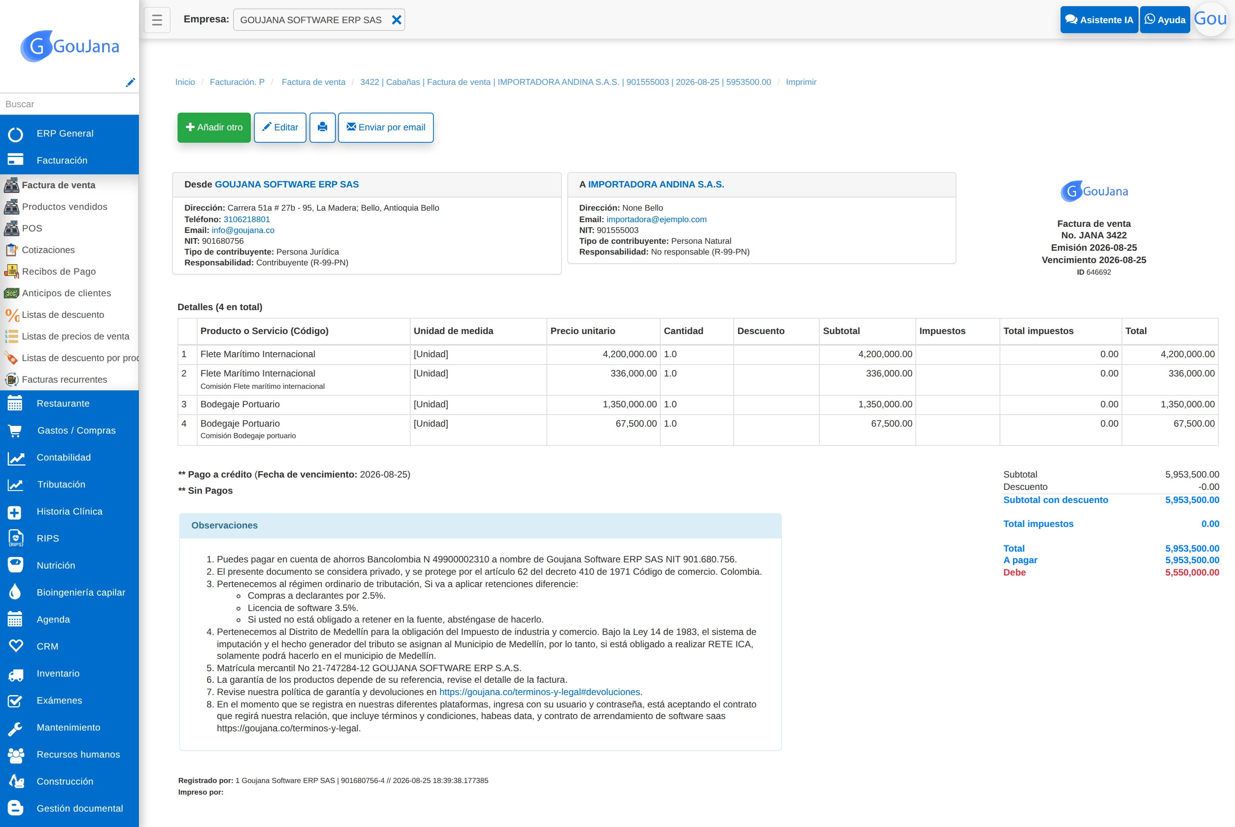Image resolution: width=1235 pixels, height=827 pixels.
Task: Click the Editar button
Action: click(280, 127)
